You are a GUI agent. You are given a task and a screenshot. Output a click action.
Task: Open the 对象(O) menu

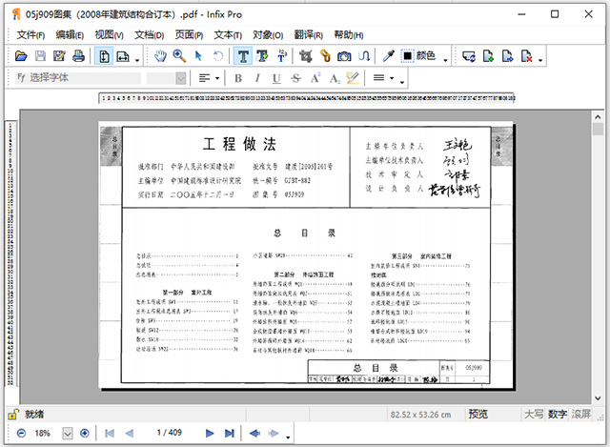pos(268,35)
